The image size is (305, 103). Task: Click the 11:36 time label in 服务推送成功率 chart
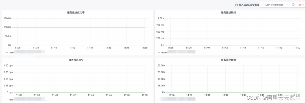pos(18,48)
